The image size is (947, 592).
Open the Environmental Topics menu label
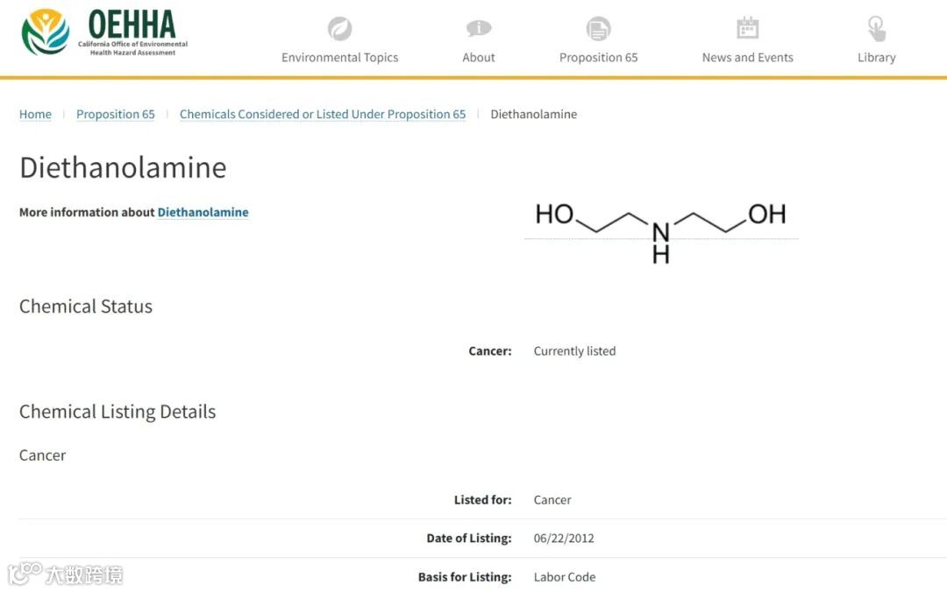point(339,57)
